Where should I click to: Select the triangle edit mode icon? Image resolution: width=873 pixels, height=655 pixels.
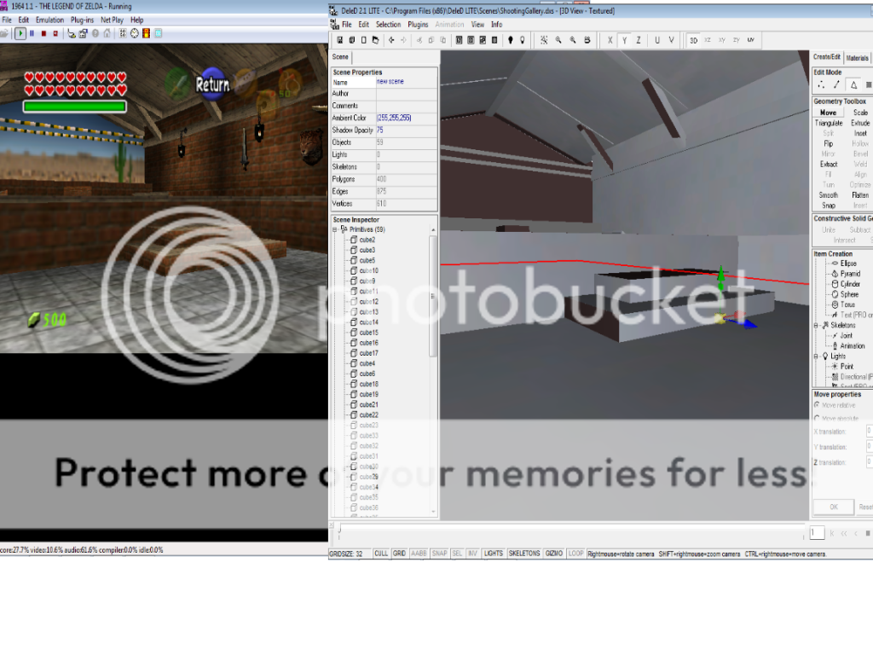(853, 84)
